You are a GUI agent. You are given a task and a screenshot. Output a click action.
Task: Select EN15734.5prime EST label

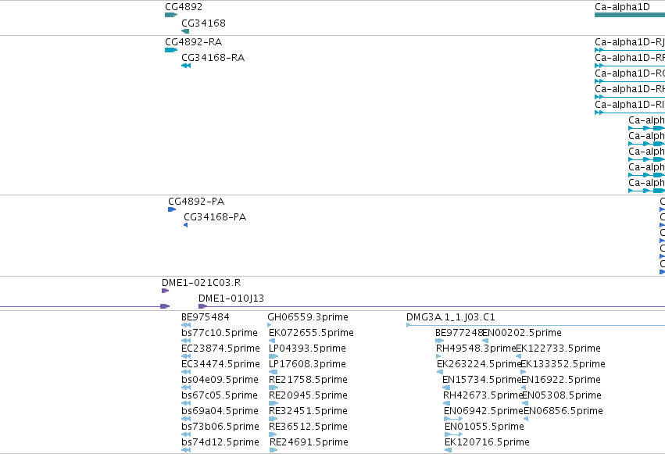pyautogui.click(x=482, y=380)
